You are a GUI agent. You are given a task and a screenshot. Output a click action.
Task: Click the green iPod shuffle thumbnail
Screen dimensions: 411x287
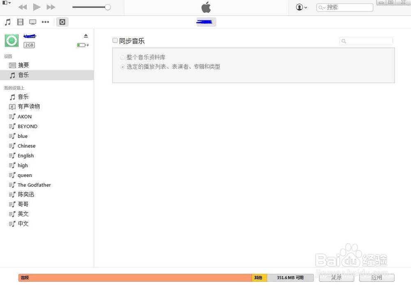point(11,40)
